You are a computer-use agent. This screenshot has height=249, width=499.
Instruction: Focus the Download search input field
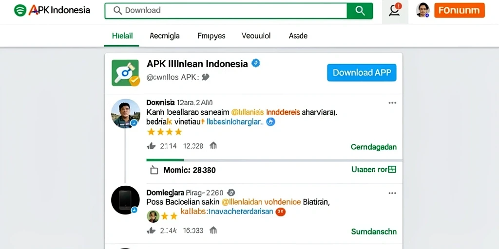pyautogui.click(x=226, y=11)
